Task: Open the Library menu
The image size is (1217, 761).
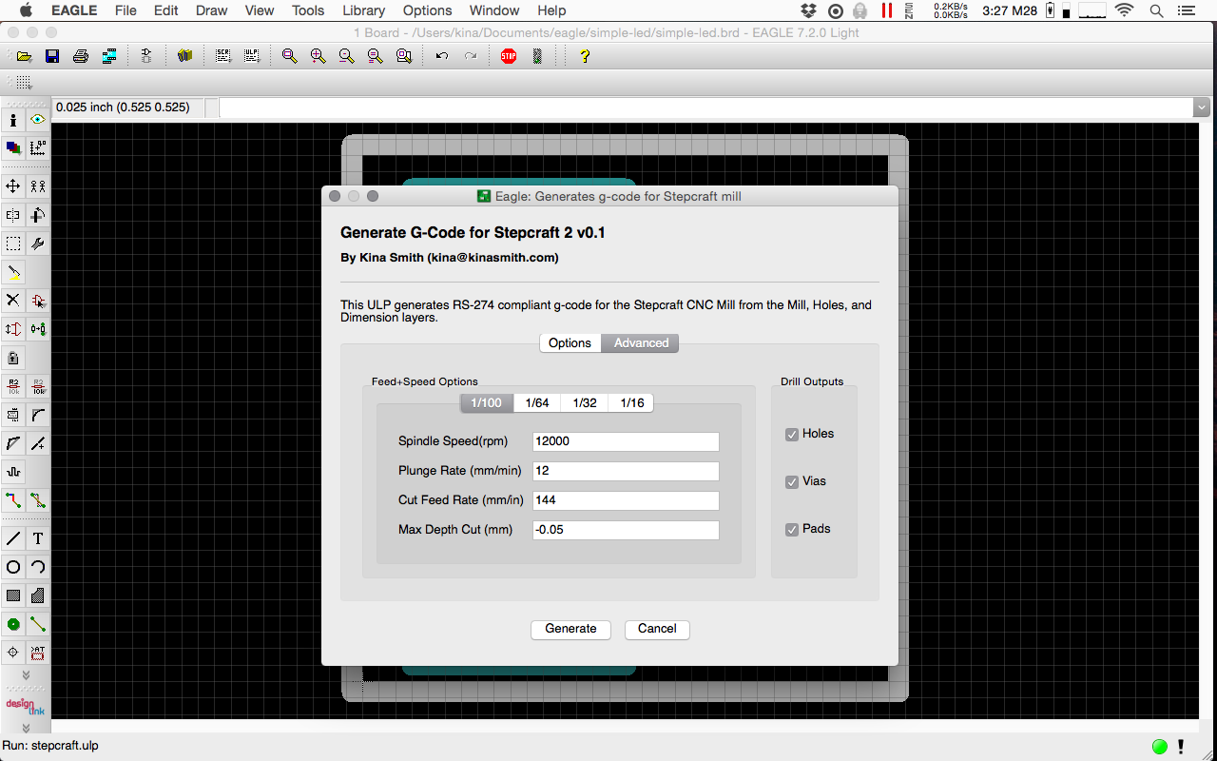Action: (364, 10)
